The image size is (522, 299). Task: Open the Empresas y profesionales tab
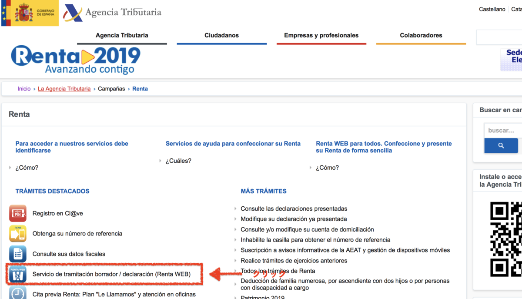321,36
